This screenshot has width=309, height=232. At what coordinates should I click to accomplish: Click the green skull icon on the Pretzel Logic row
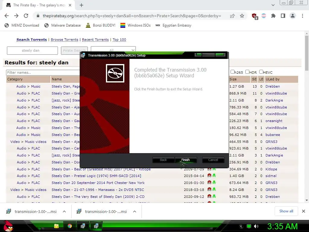coord(214,176)
